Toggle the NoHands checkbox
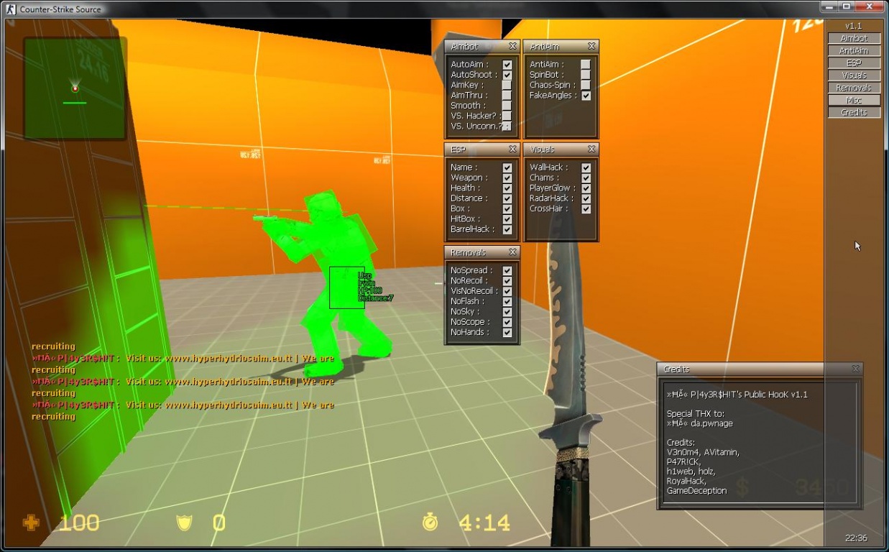This screenshot has width=889, height=552. [x=507, y=332]
